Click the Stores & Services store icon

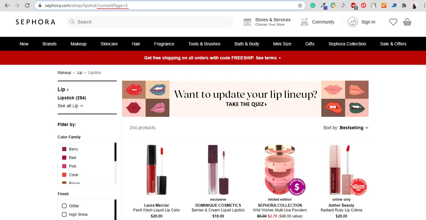(x=247, y=22)
